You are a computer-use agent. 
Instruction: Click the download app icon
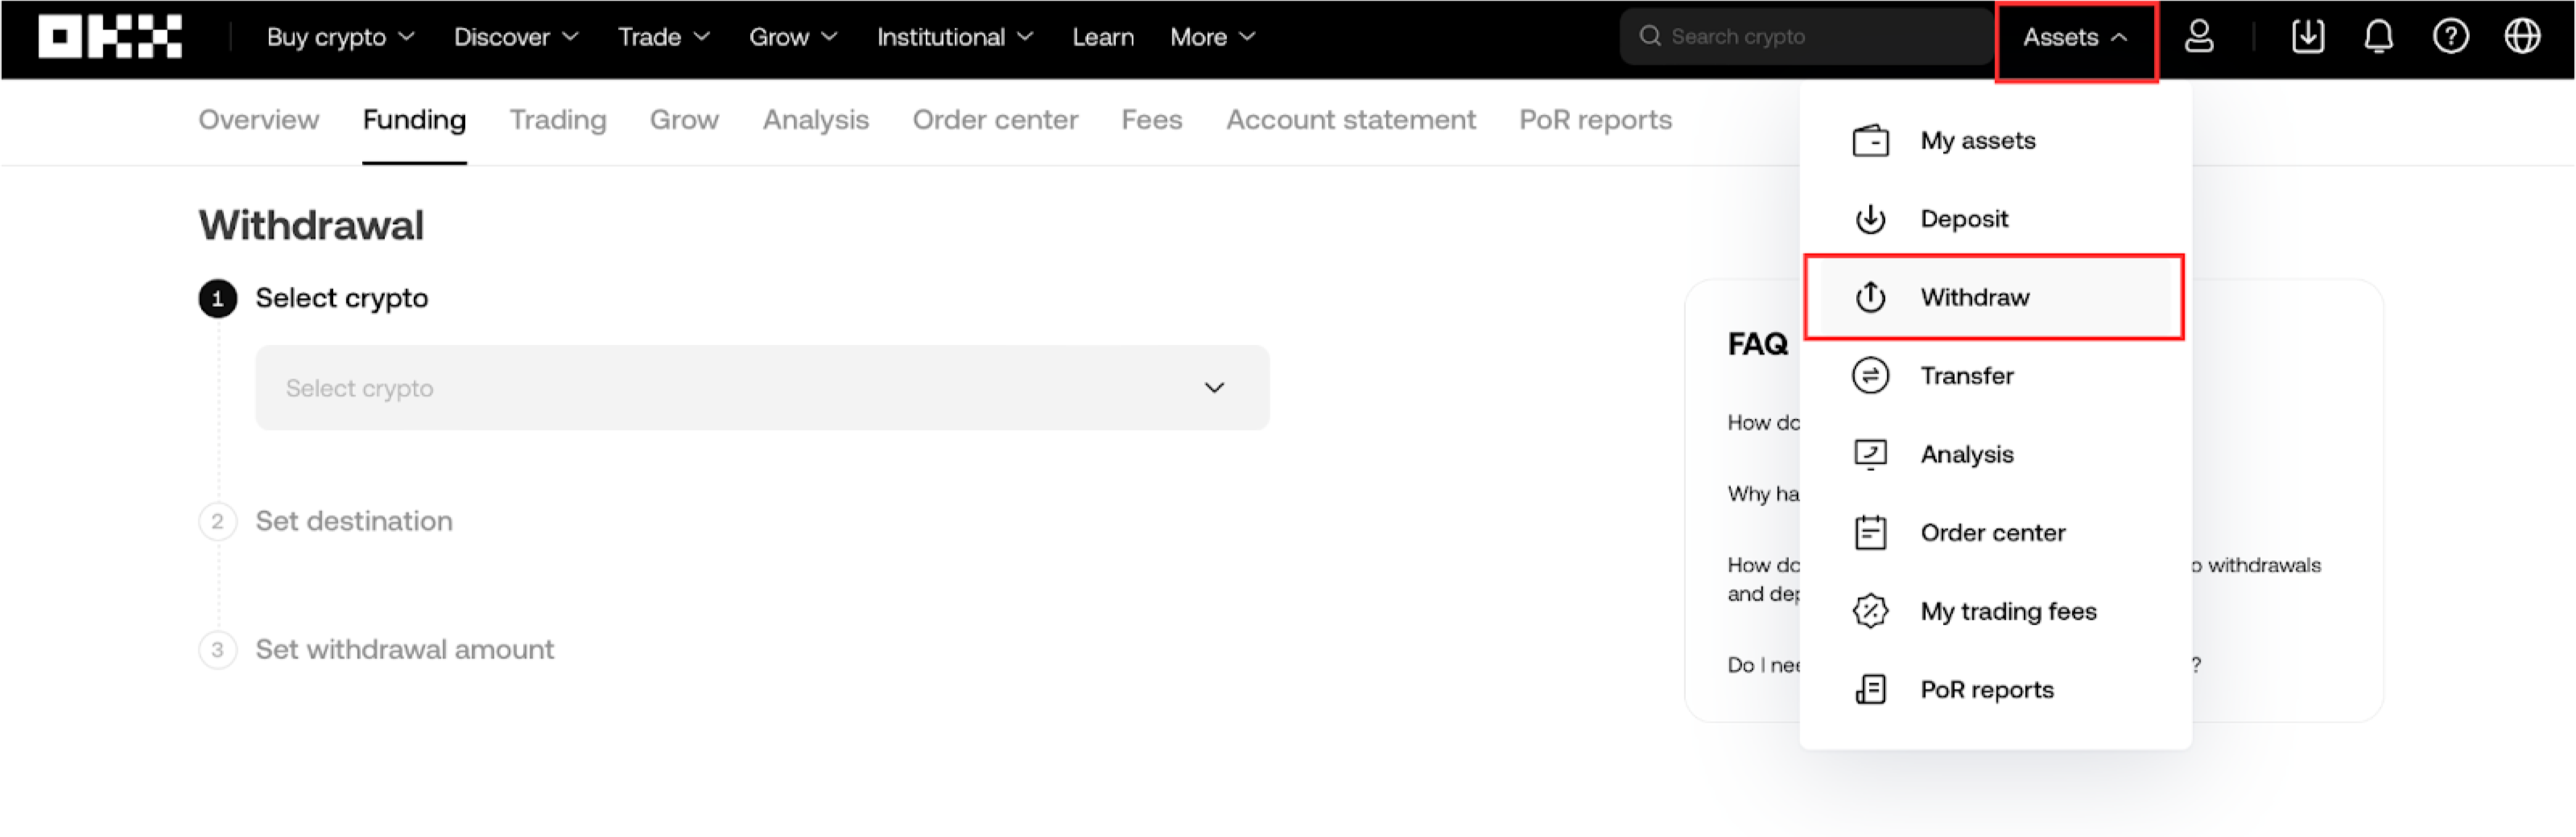pyautogui.click(x=2307, y=37)
